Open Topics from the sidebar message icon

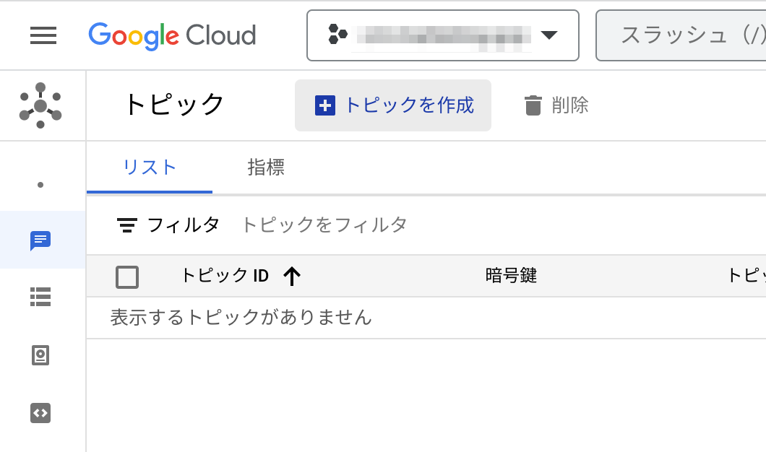[40, 240]
